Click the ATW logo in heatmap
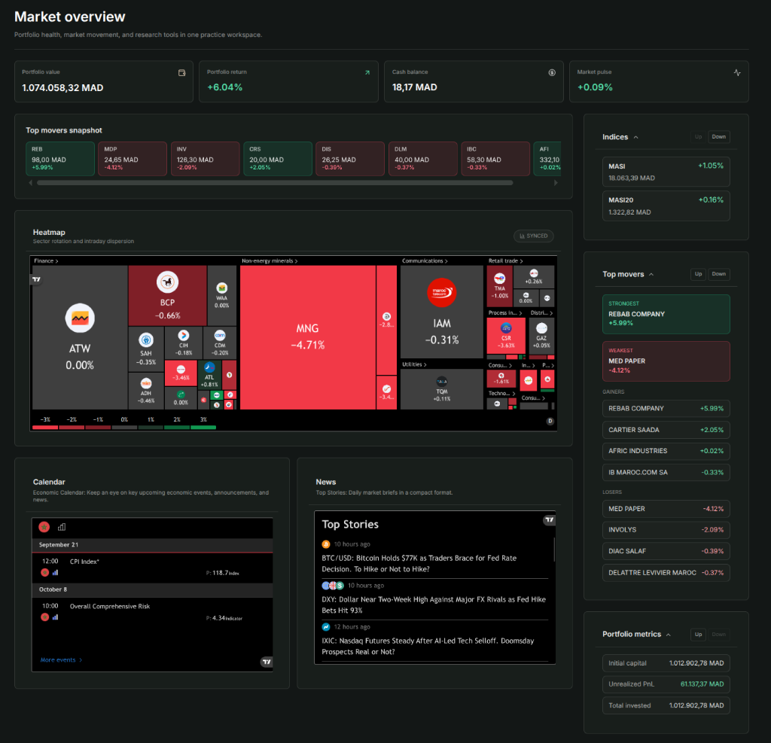Screen dimensions: 771x743 click(x=80, y=318)
